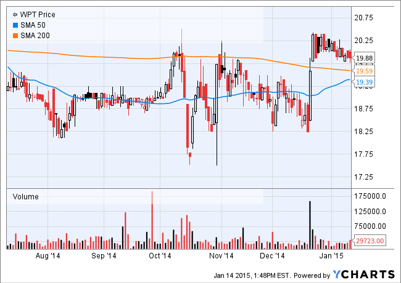Click the tall black late-December volume bar

pyautogui.click(x=310, y=225)
